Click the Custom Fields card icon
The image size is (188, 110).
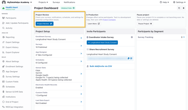tap(3, 81)
